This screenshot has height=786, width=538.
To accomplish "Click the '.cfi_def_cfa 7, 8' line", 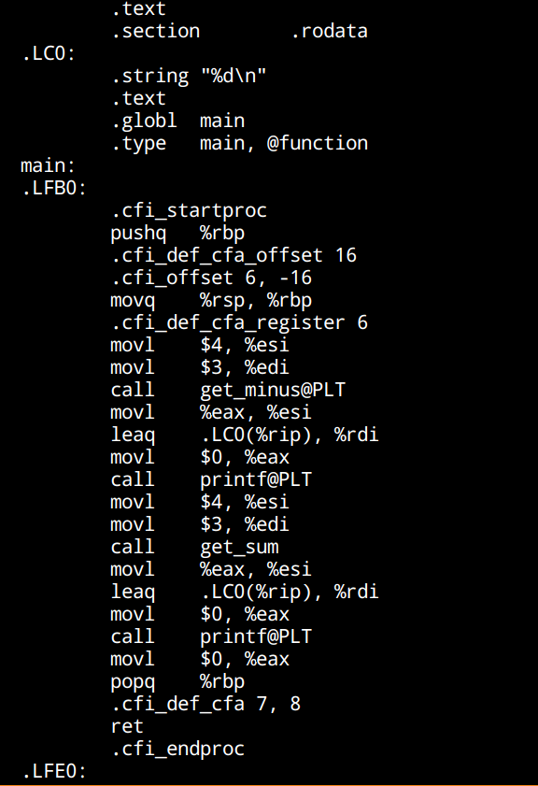I will (x=205, y=704).
